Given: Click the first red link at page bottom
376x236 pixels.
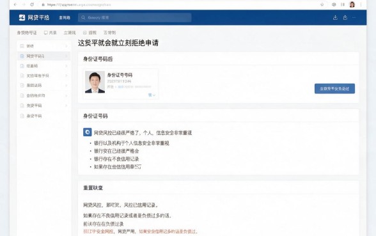Looking at the screenshot, I should [x=98, y=232].
